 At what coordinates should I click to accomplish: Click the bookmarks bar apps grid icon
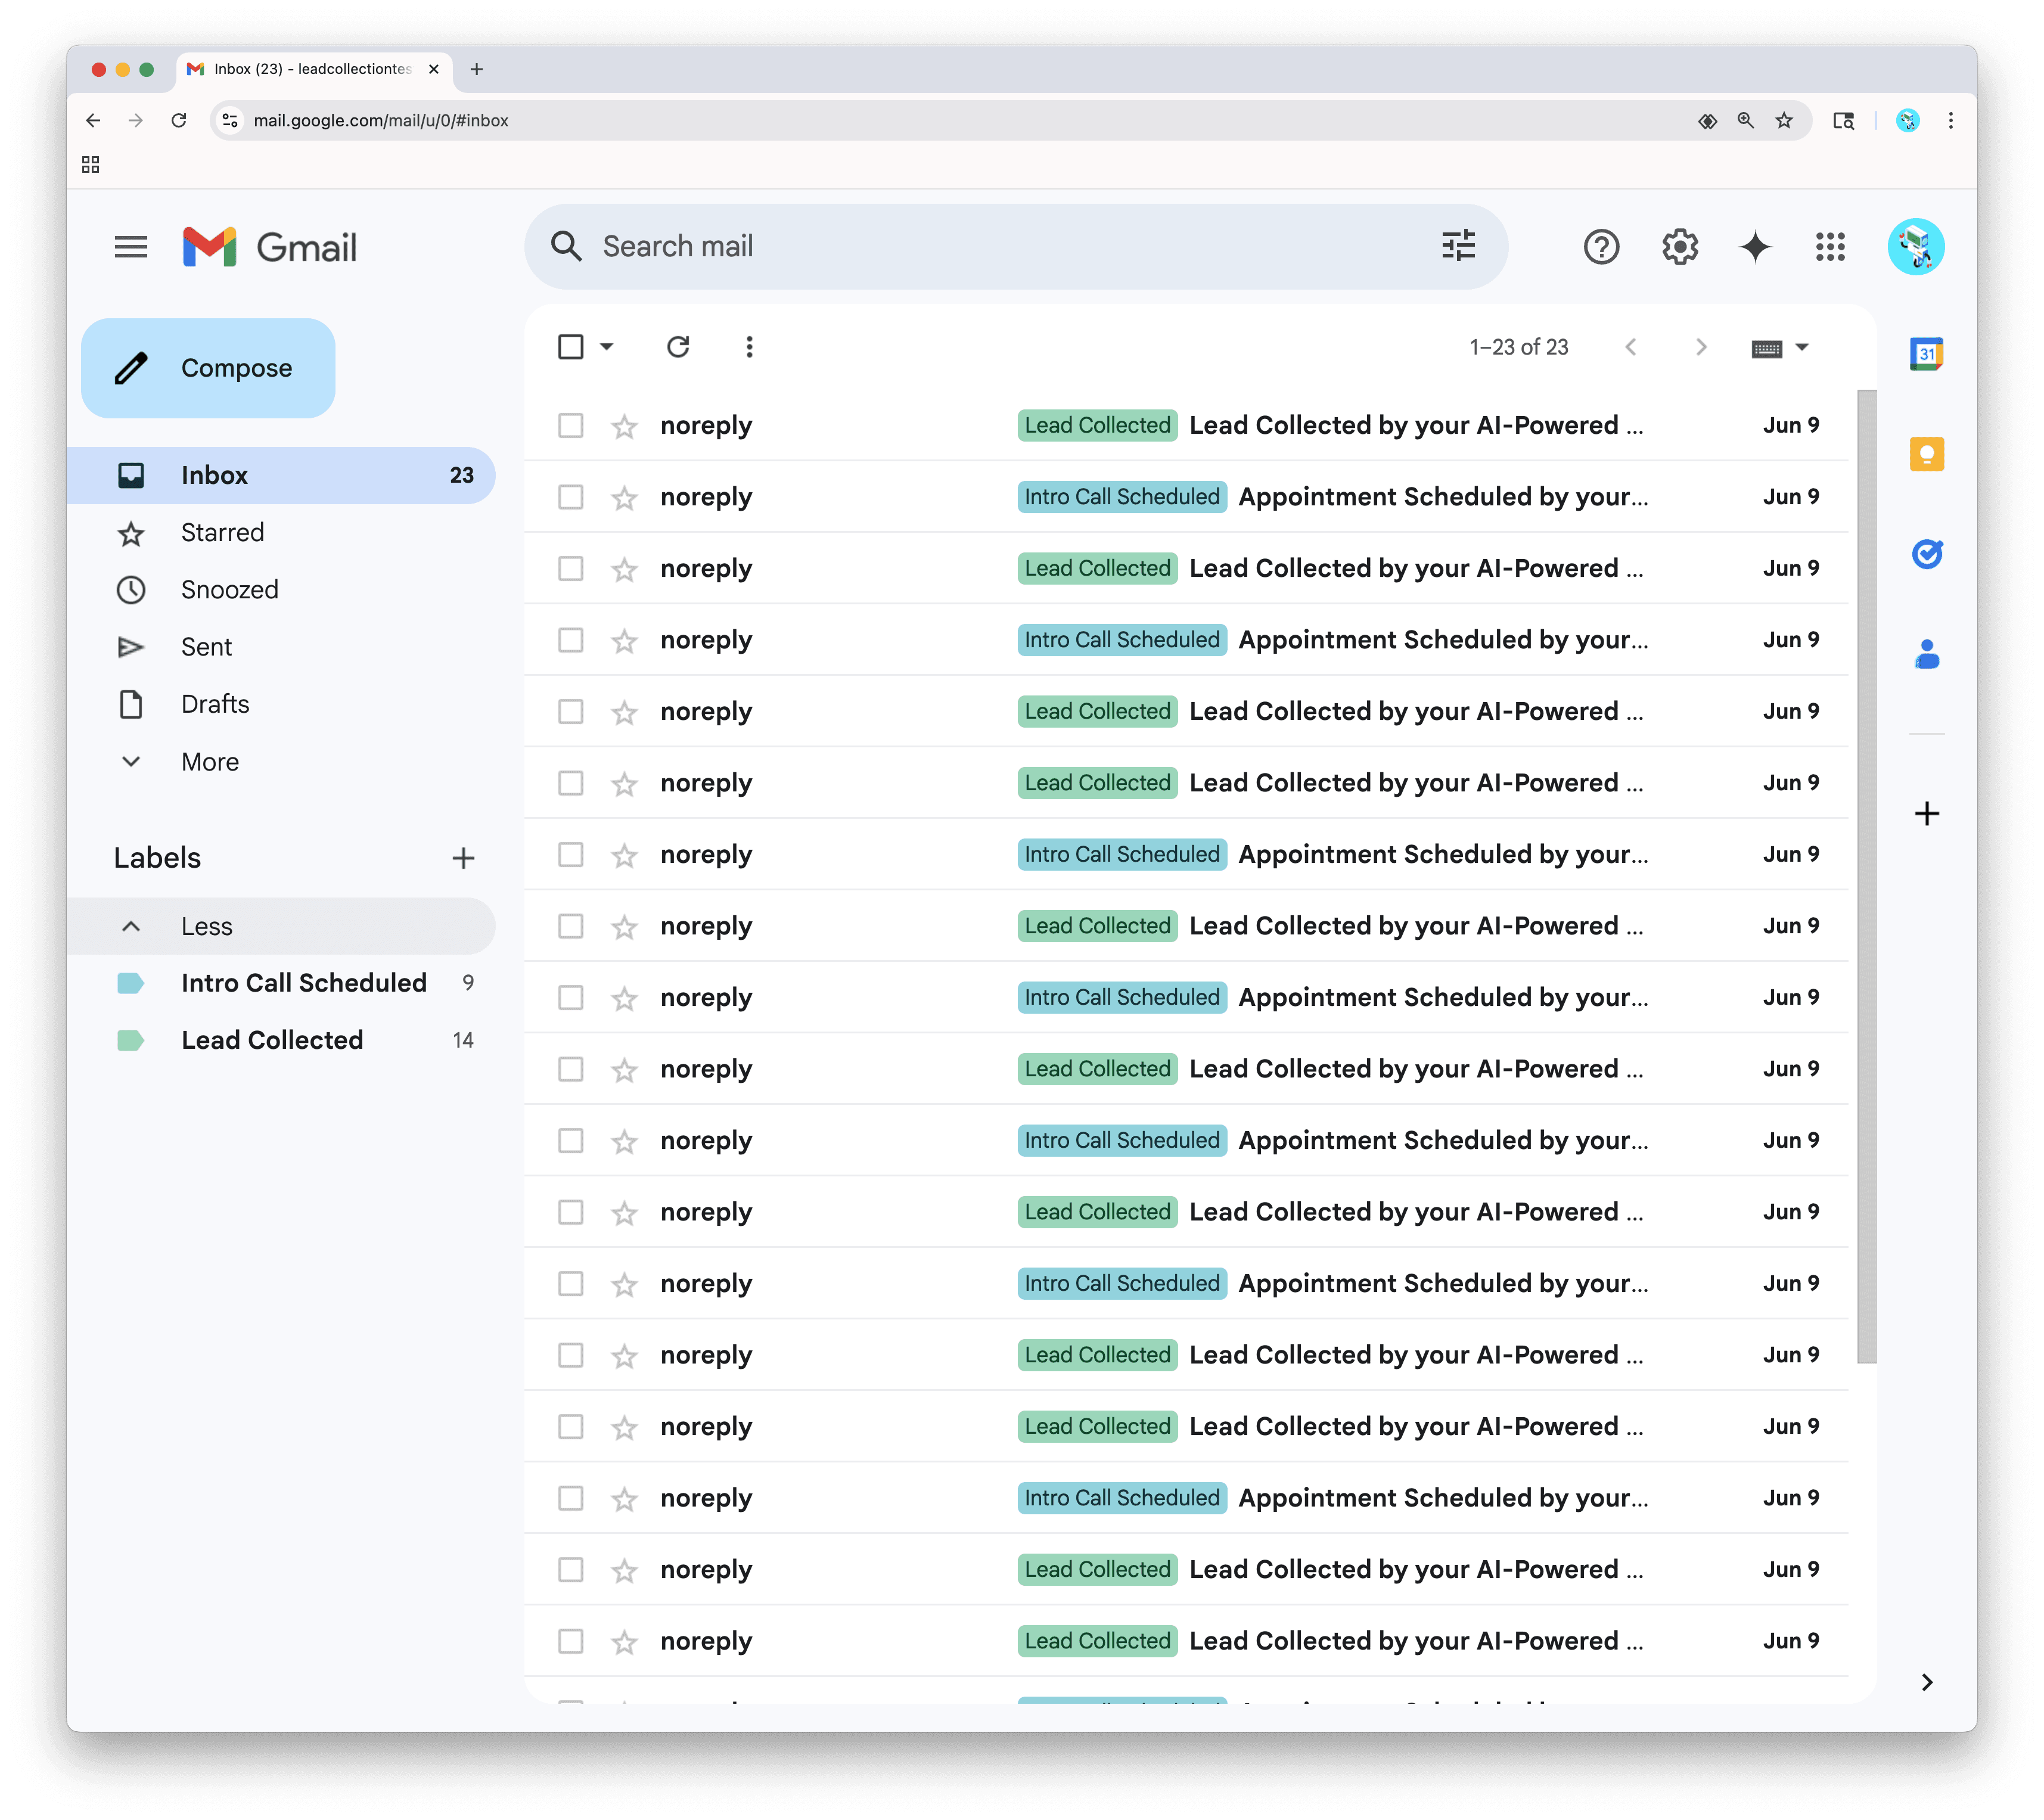click(91, 165)
